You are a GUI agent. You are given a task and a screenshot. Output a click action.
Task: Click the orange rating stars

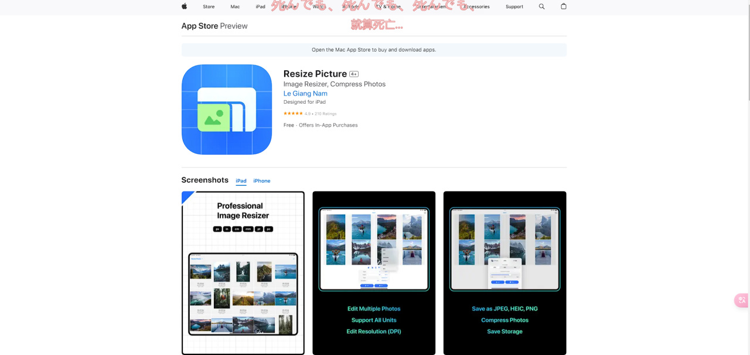point(293,114)
